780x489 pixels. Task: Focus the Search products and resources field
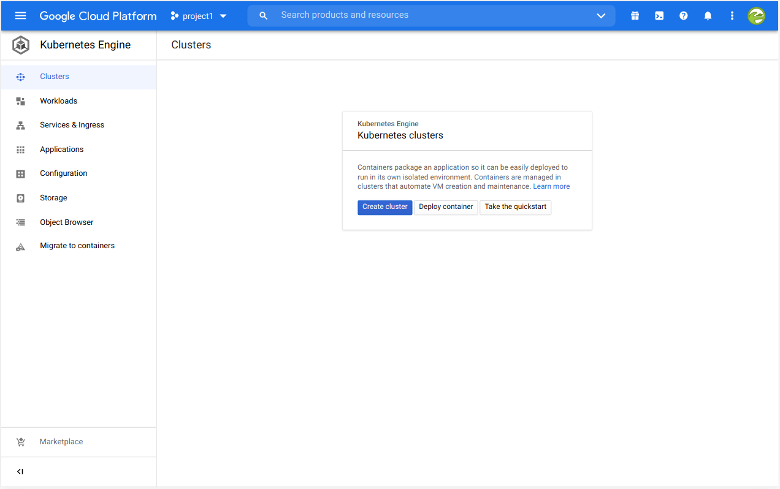pyautogui.click(x=431, y=15)
